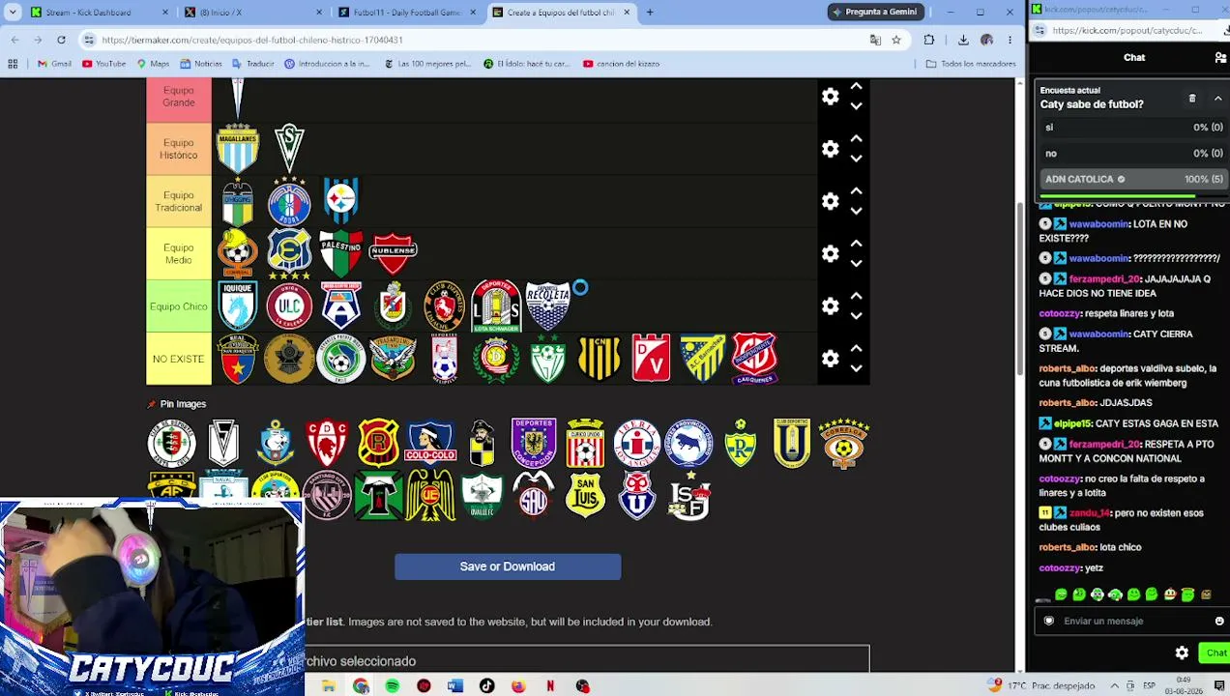Select the Ñublense crest in Equipo Medio
The height and width of the screenshot is (696, 1230).
coord(393,253)
